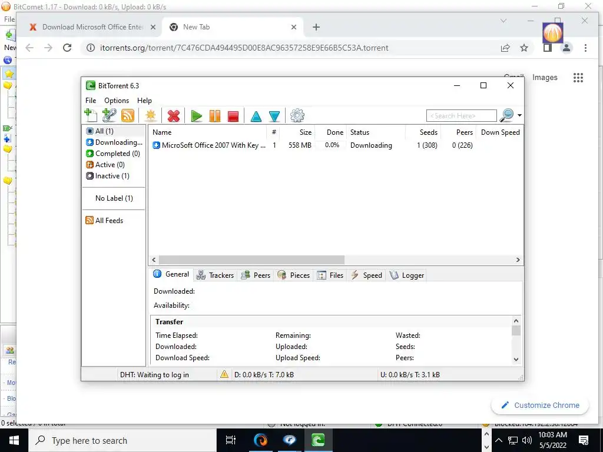The height and width of the screenshot is (452, 603).
Task: Sort torrents by Name column header
Action: click(x=208, y=132)
